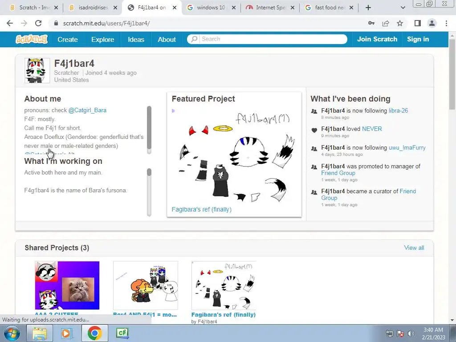
Task: Go back with the browser back arrow
Action: (10, 23)
